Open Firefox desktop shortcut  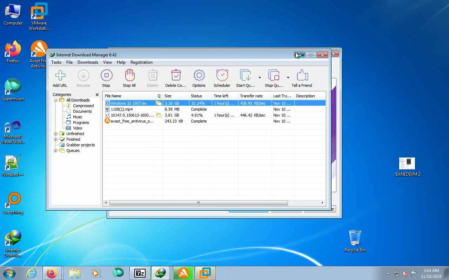(13, 52)
